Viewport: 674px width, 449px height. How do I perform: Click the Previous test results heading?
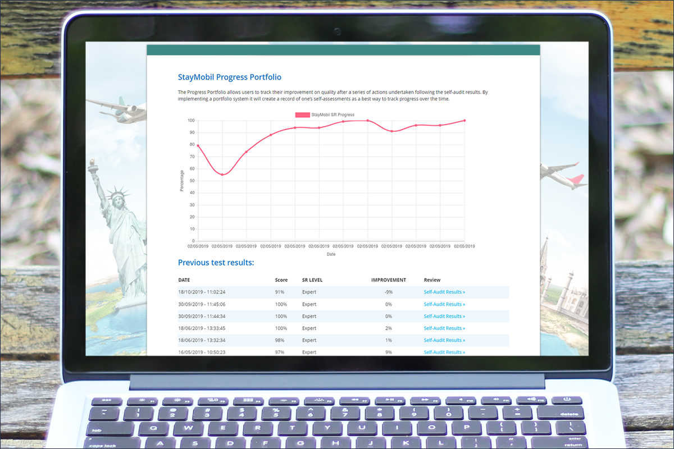pyautogui.click(x=216, y=263)
